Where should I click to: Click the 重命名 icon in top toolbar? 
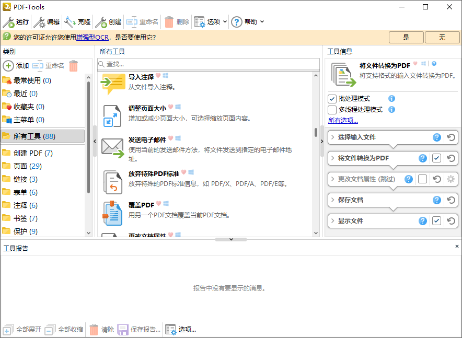132,22
